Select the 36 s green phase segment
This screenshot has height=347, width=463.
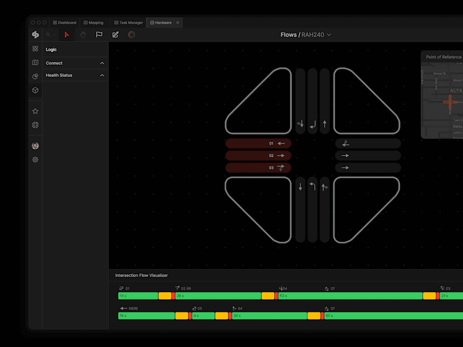pyautogui.click(x=218, y=296)
